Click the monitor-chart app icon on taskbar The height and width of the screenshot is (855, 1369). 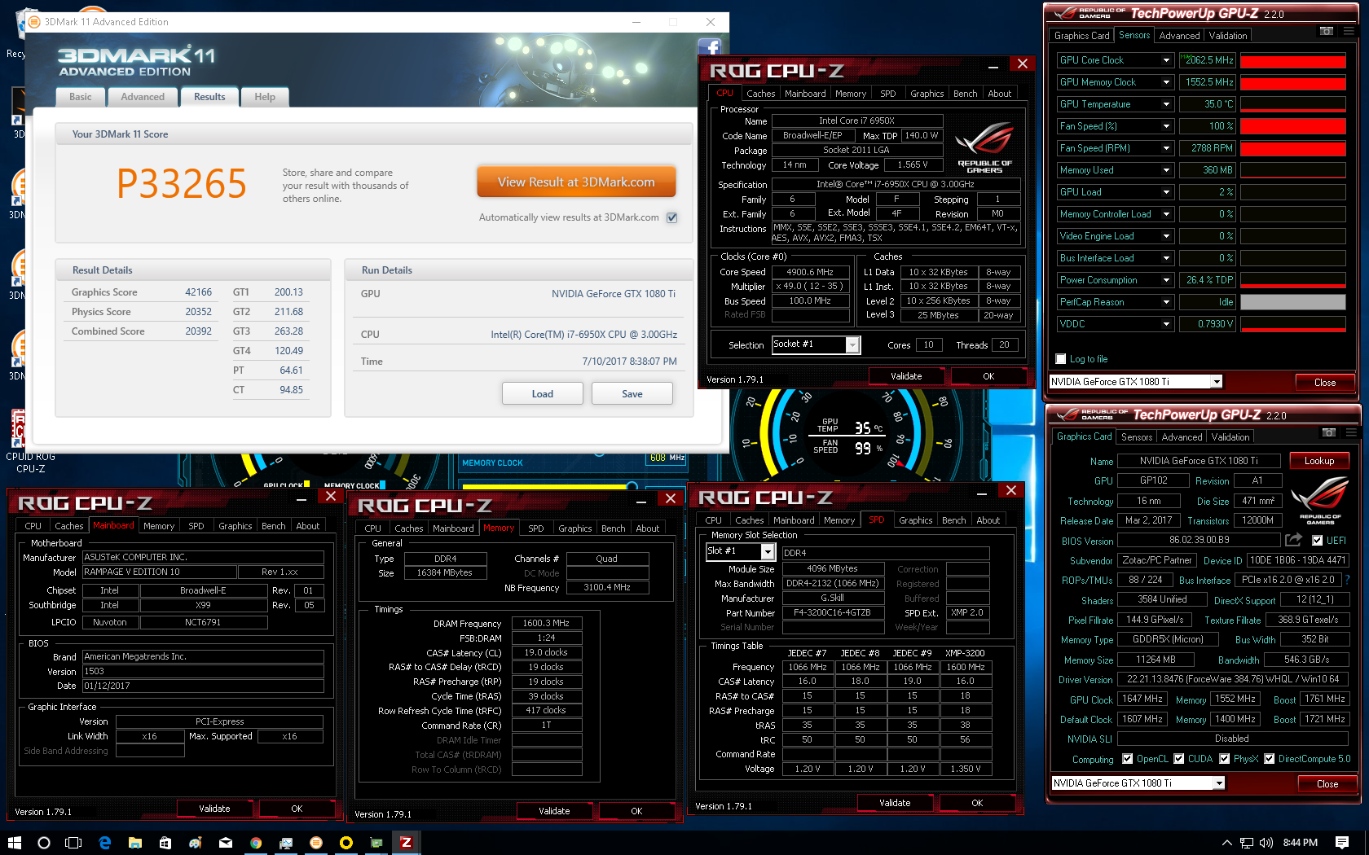[x=286, y=843]
